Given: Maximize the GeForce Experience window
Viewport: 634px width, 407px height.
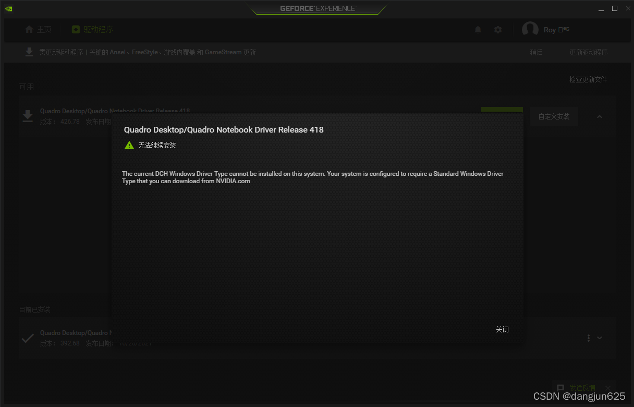Looking at the screenshot, I should [615, 8].
